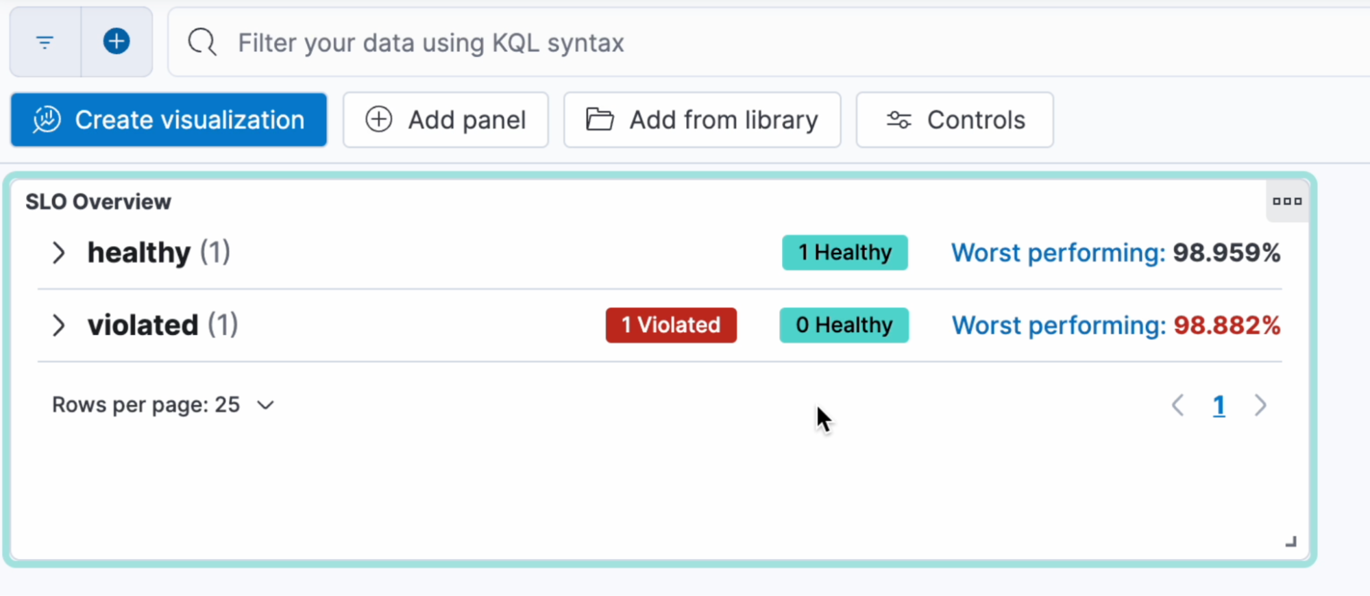Open Worst performing 98.882% link
1370x596 pixels.
(x=1116, y=325)
